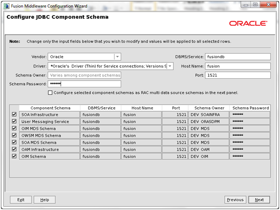Image resolution: width=280 pixels, height=210 pixels.
Task: Click the Schema Owner column header
Action: tap(209, 108)
